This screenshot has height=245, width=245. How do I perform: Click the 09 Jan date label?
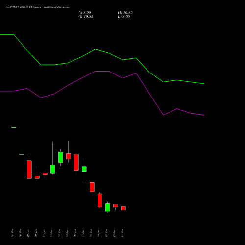click(x=98, y=233)
